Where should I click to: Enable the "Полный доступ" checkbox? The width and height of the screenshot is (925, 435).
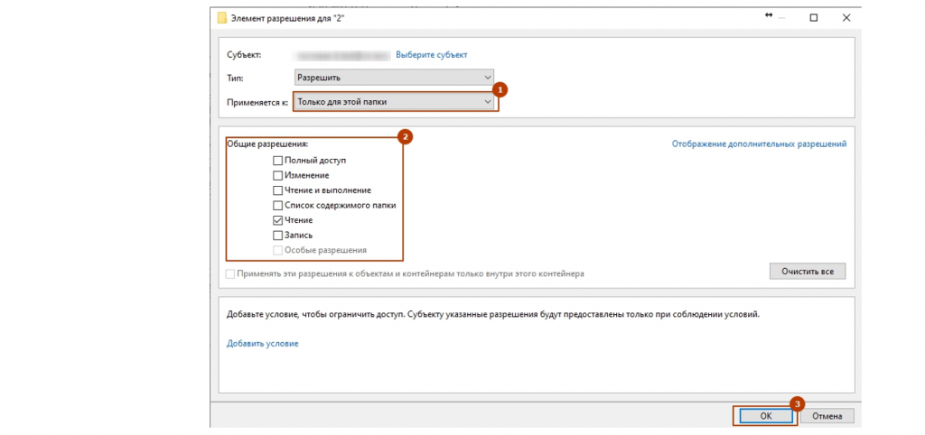278,160
